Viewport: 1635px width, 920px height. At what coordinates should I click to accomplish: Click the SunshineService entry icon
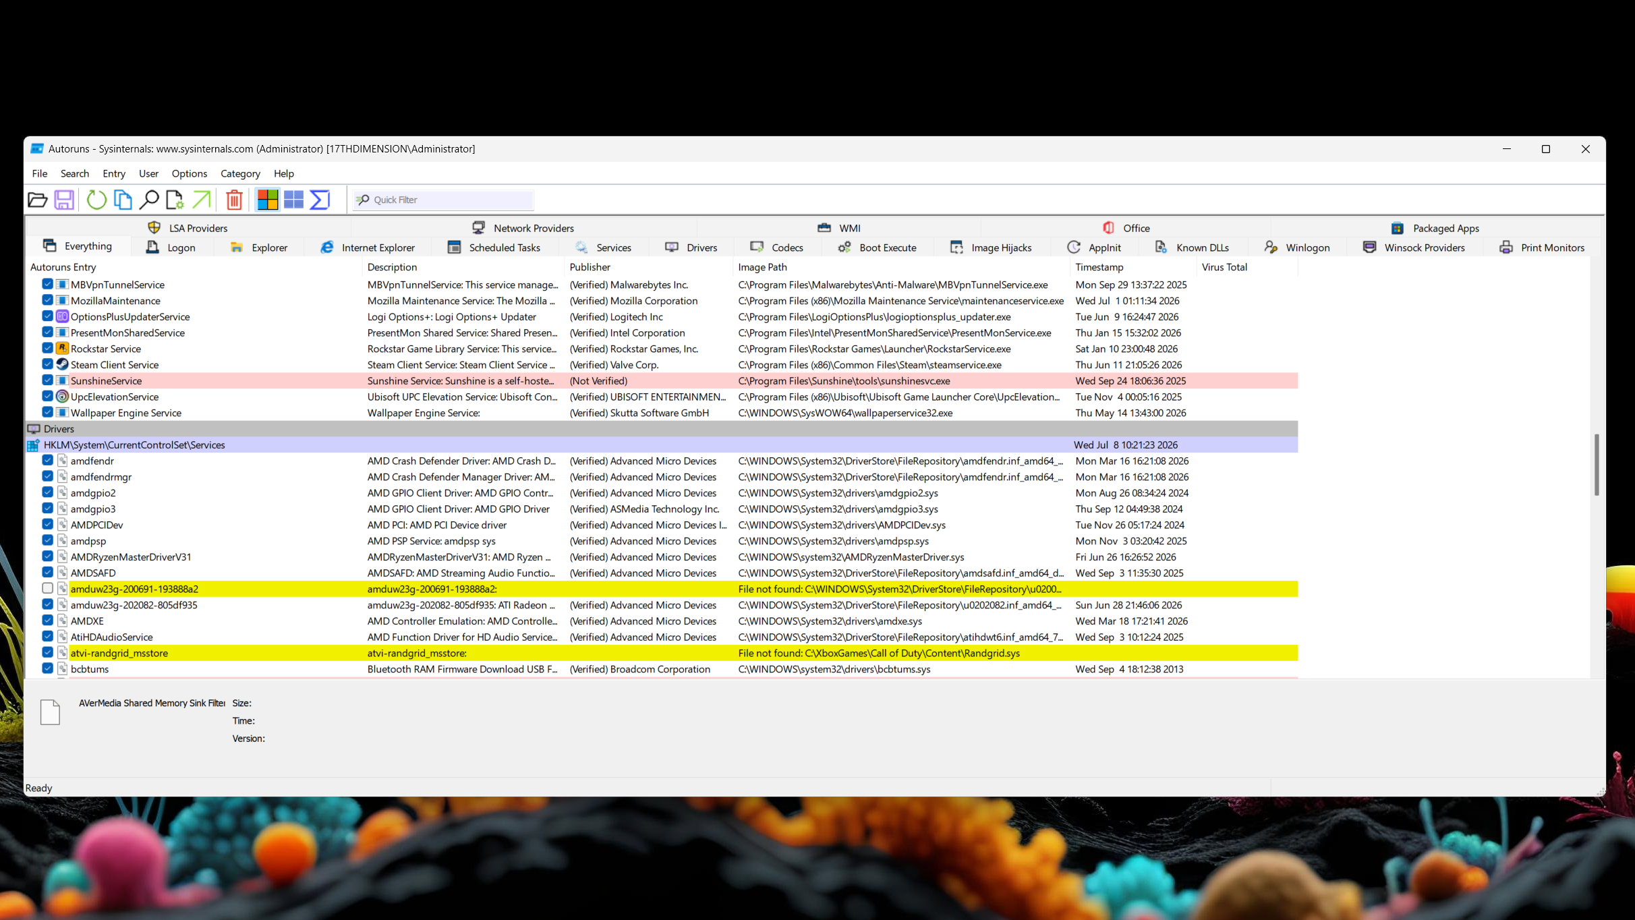click(62, 380)
